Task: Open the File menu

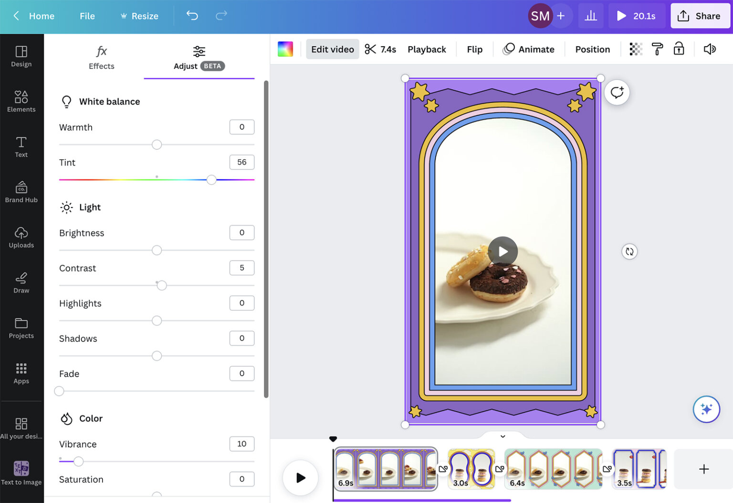Action: coord(87,15)
